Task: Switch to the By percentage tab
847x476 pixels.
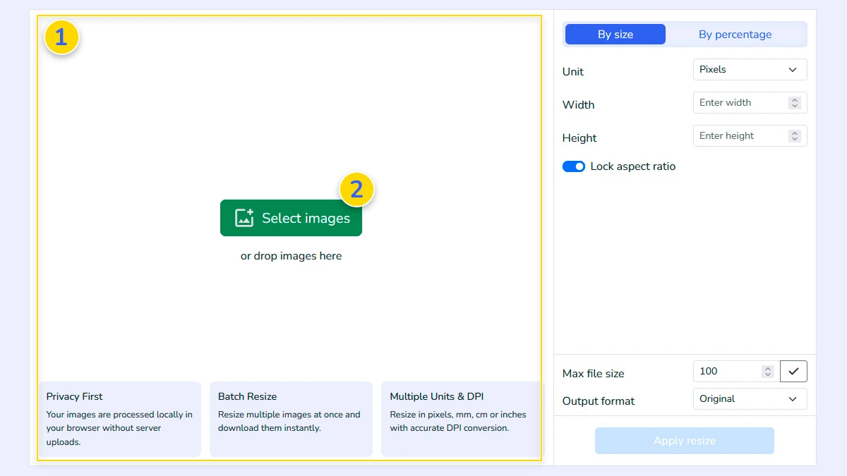Action: (x=735, y=34)
